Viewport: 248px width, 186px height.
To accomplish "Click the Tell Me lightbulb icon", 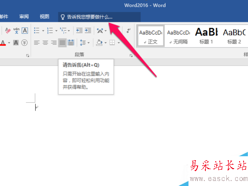I will coord(62,17).
